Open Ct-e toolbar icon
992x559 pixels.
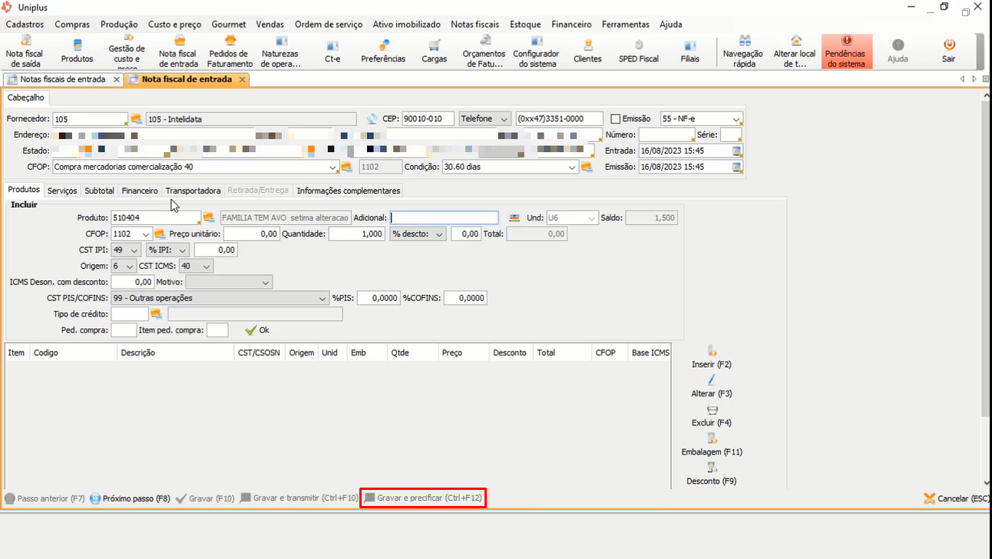(x=332, y=51)
